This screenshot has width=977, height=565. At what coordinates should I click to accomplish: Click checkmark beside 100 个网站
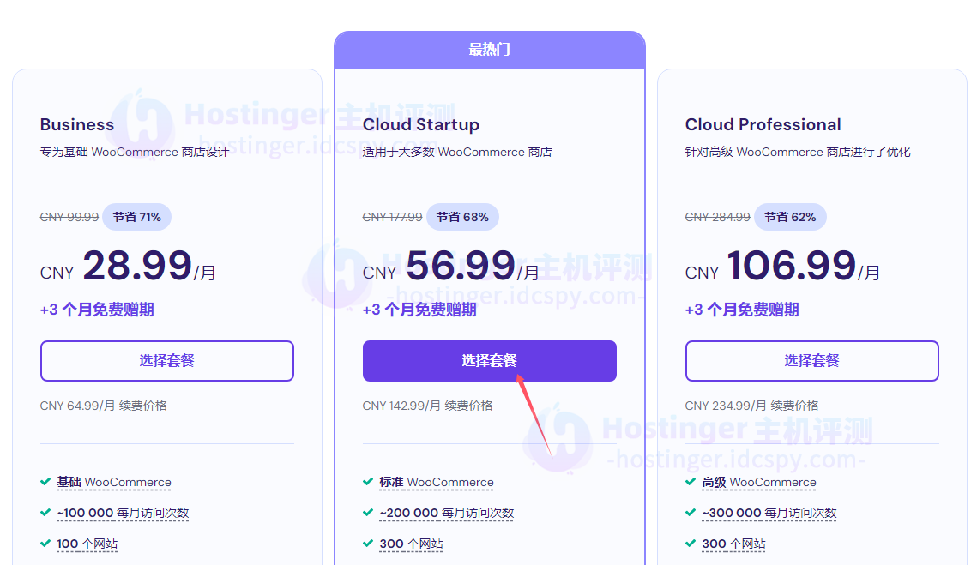(x=45, y=544)
